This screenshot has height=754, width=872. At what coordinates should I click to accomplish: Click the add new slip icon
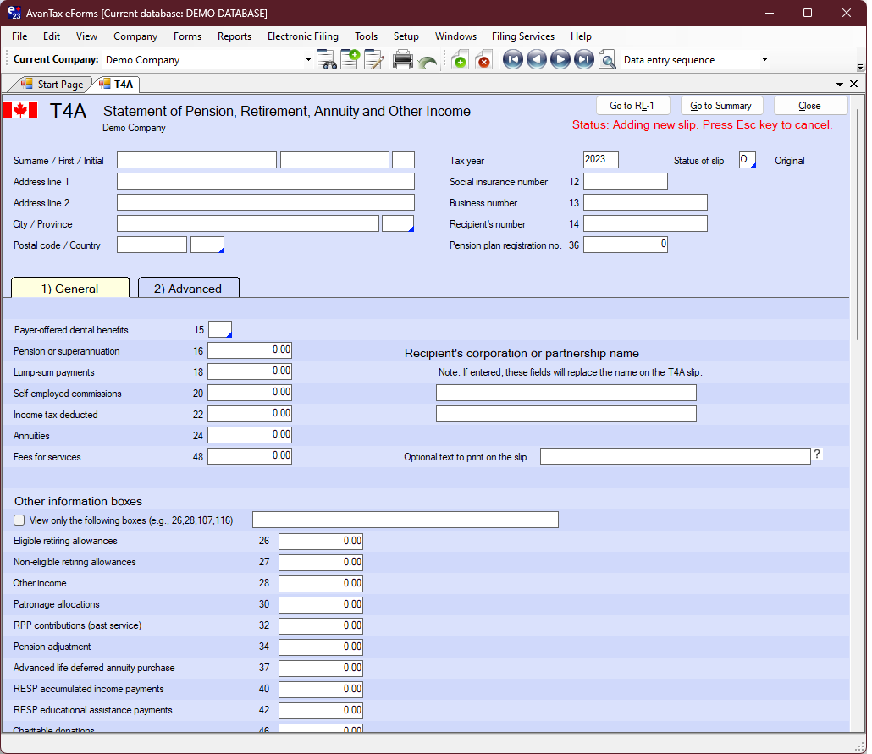pos(460,60)
